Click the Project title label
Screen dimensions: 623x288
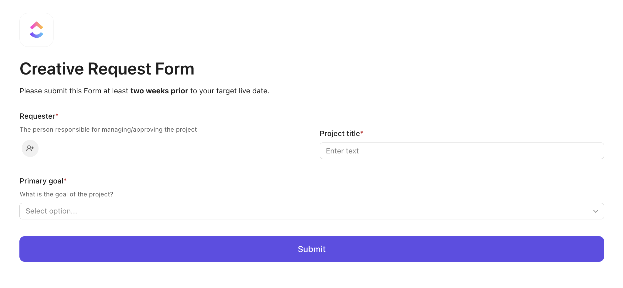pyautogui.click(x=340, y=134)
